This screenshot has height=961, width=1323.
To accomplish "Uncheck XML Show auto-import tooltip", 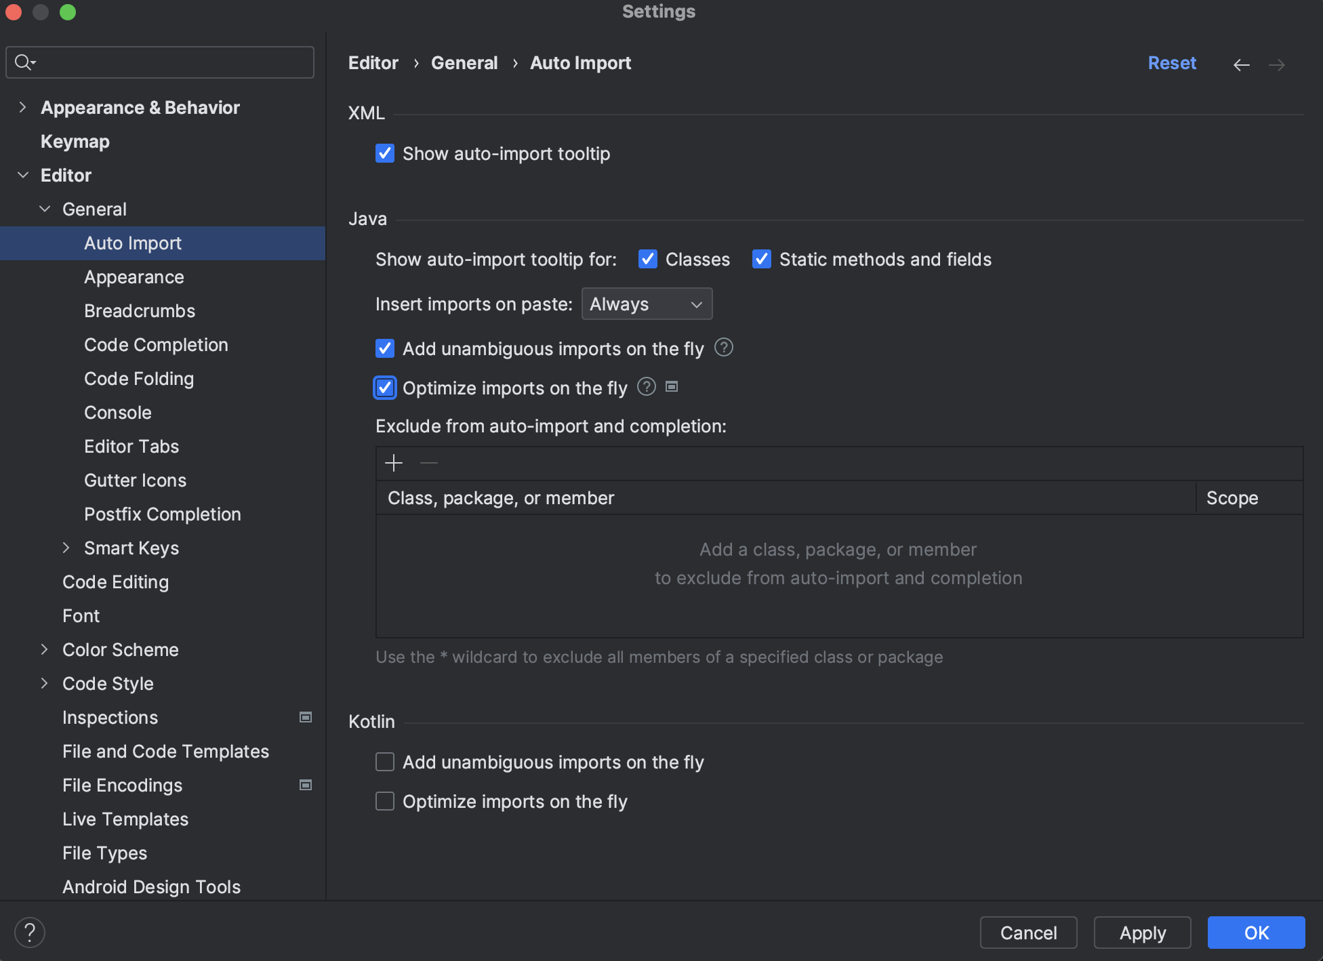I will click(385, 154).
